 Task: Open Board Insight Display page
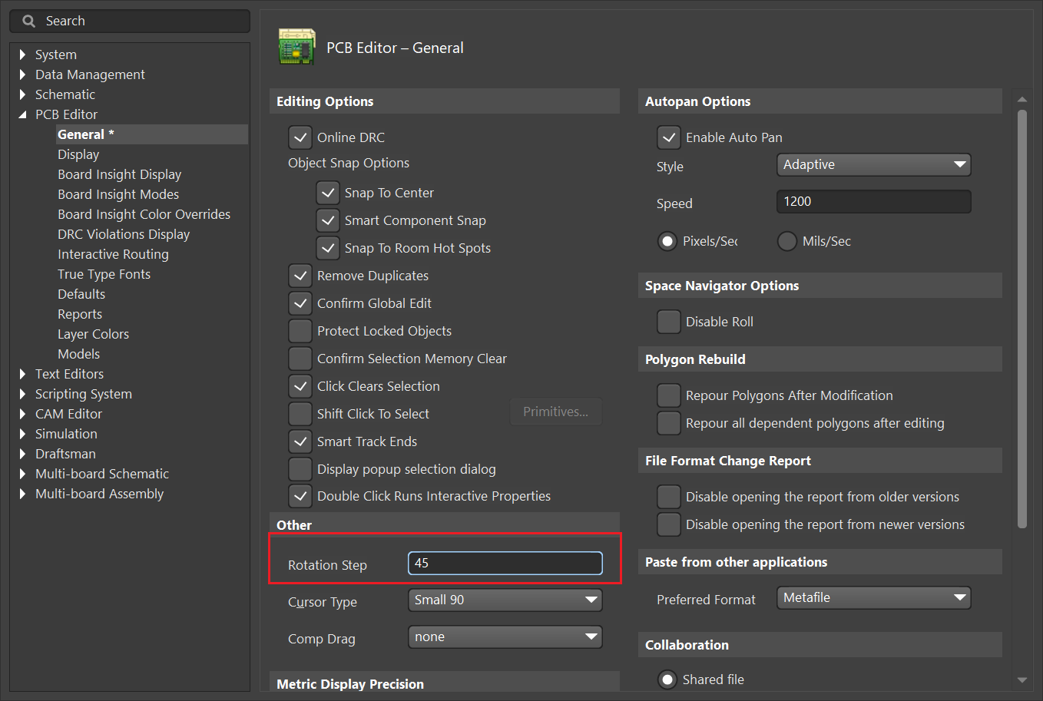(x=120, y=174)
